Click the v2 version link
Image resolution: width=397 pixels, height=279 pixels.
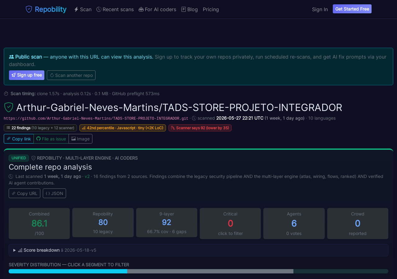[87, 176]
